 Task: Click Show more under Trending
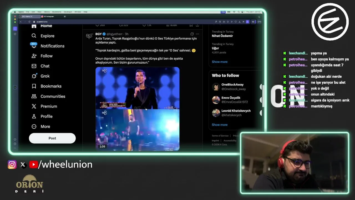click(x=220, y=62)
